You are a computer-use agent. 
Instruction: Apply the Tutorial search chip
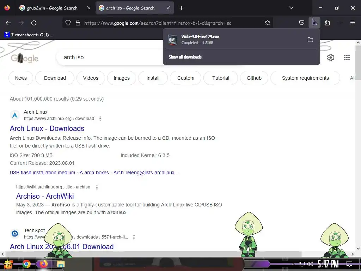[221, 78]
